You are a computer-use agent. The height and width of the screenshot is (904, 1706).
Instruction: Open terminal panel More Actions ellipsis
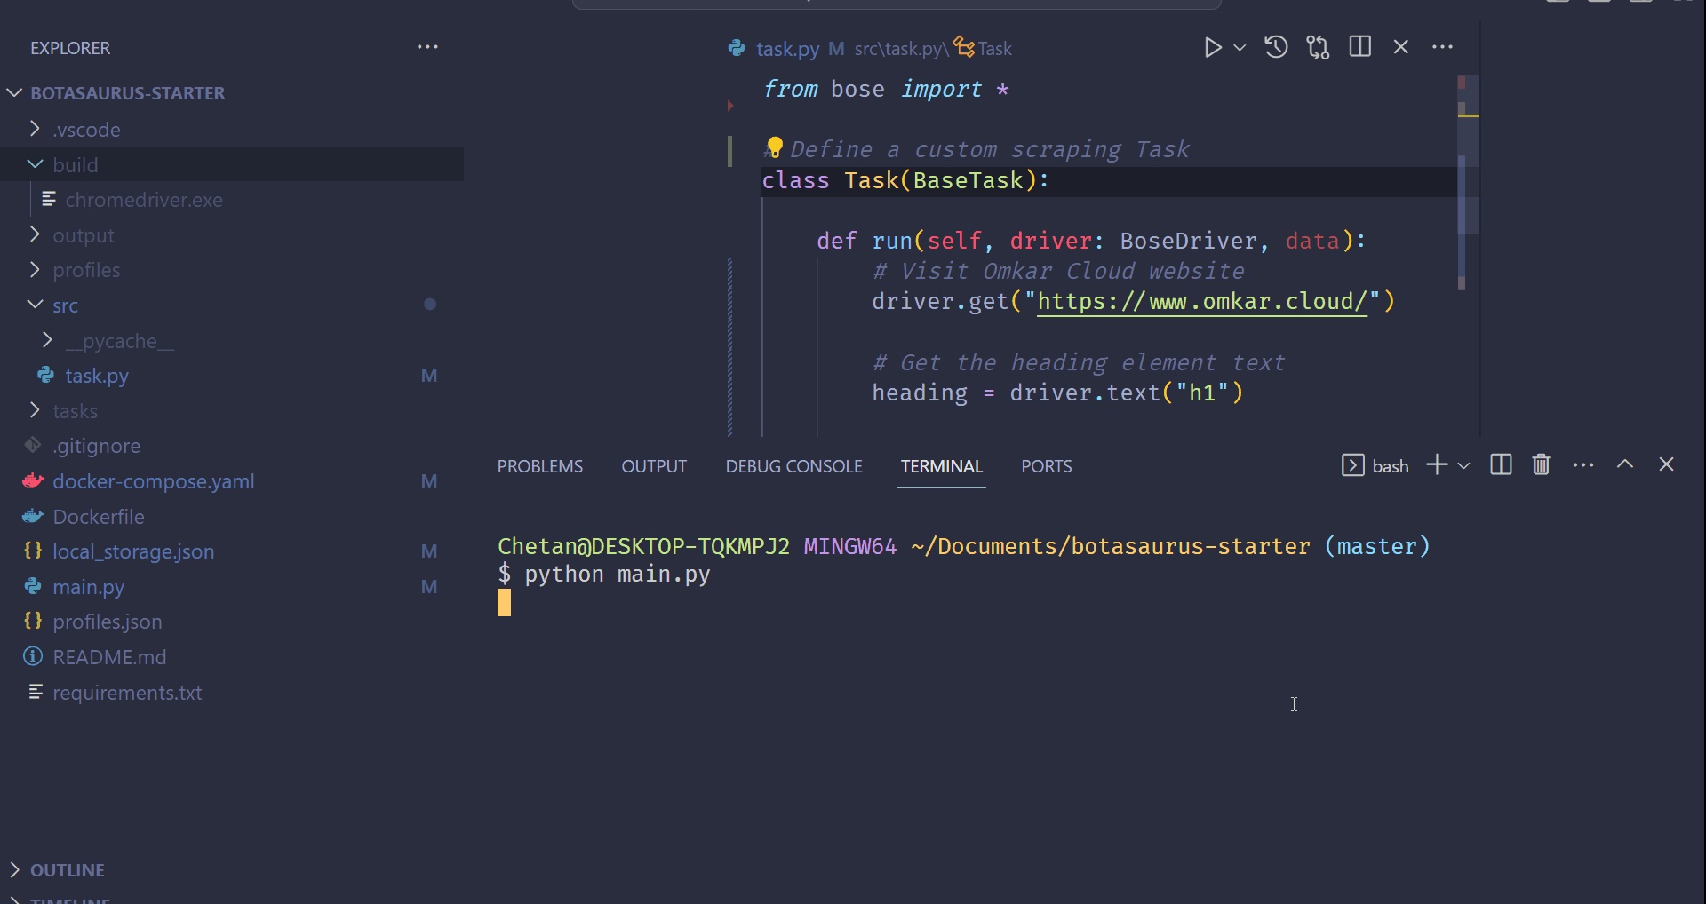[1583, 464]
